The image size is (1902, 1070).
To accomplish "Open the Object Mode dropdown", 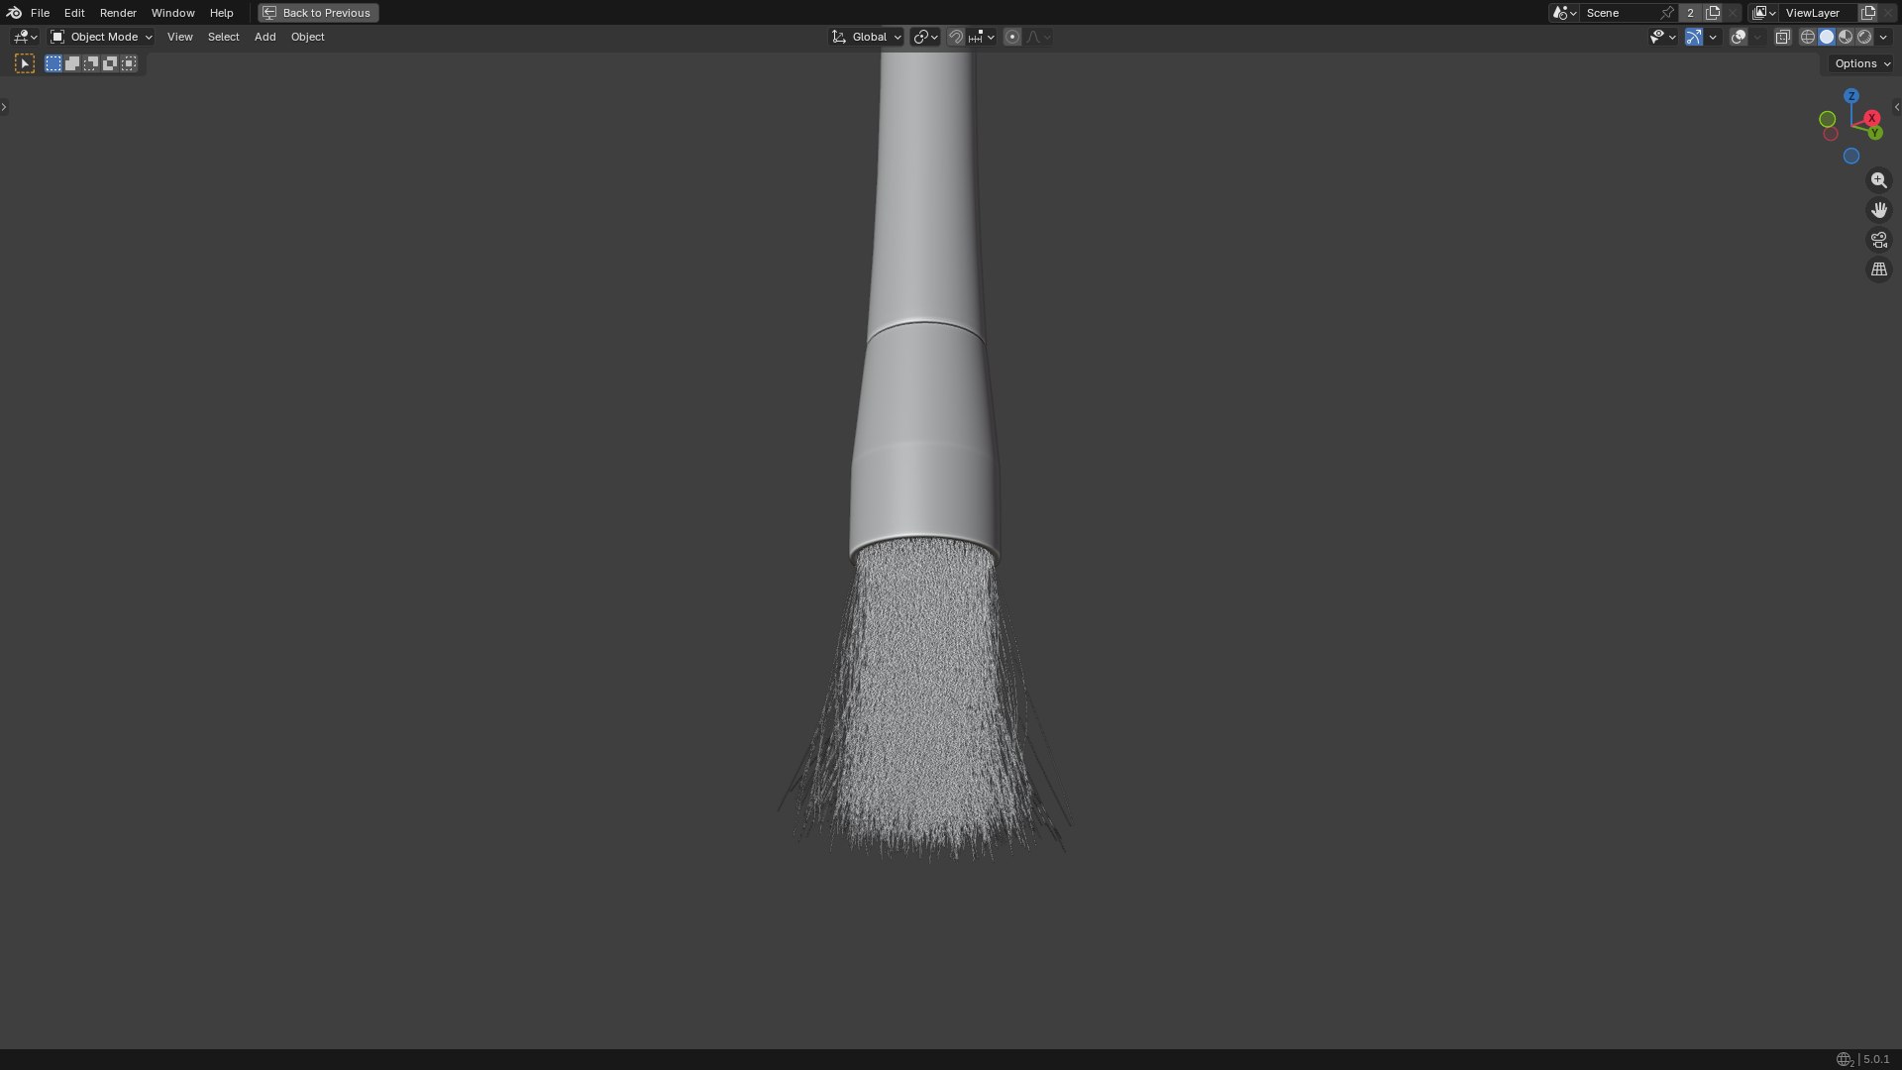I will [101, 37].
